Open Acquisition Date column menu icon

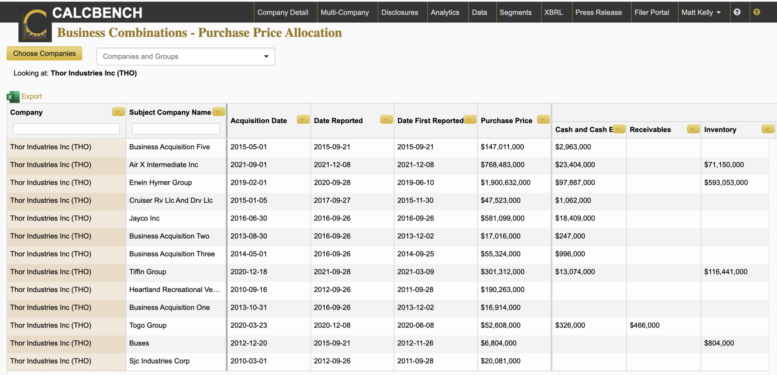click(303, 120)
